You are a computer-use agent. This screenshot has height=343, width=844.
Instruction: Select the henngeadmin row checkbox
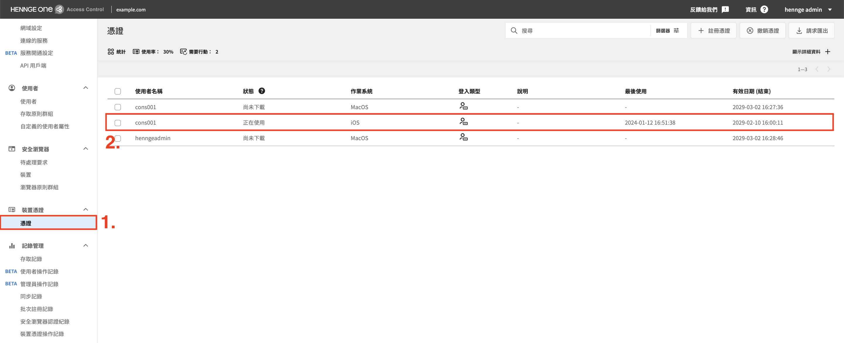(x=118, y=138)
